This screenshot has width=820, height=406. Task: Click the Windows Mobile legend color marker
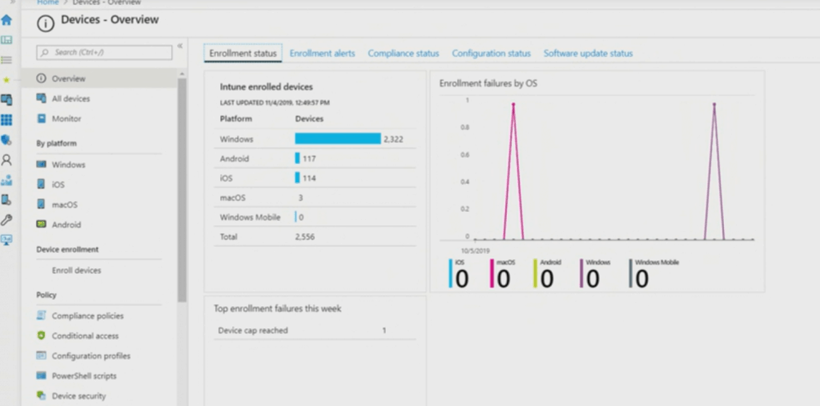point(631,273)
